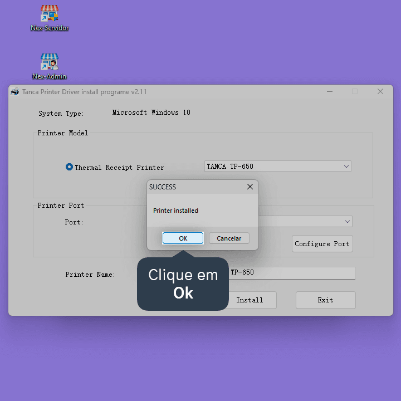
Task: Click the printer icon in Tanca title bar
Action: 15,91
